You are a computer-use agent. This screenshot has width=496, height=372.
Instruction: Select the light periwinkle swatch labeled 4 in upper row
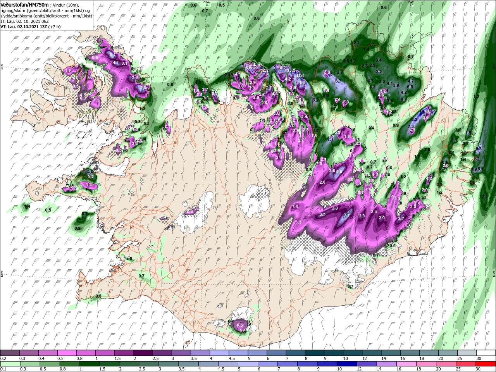click(219, 353)
